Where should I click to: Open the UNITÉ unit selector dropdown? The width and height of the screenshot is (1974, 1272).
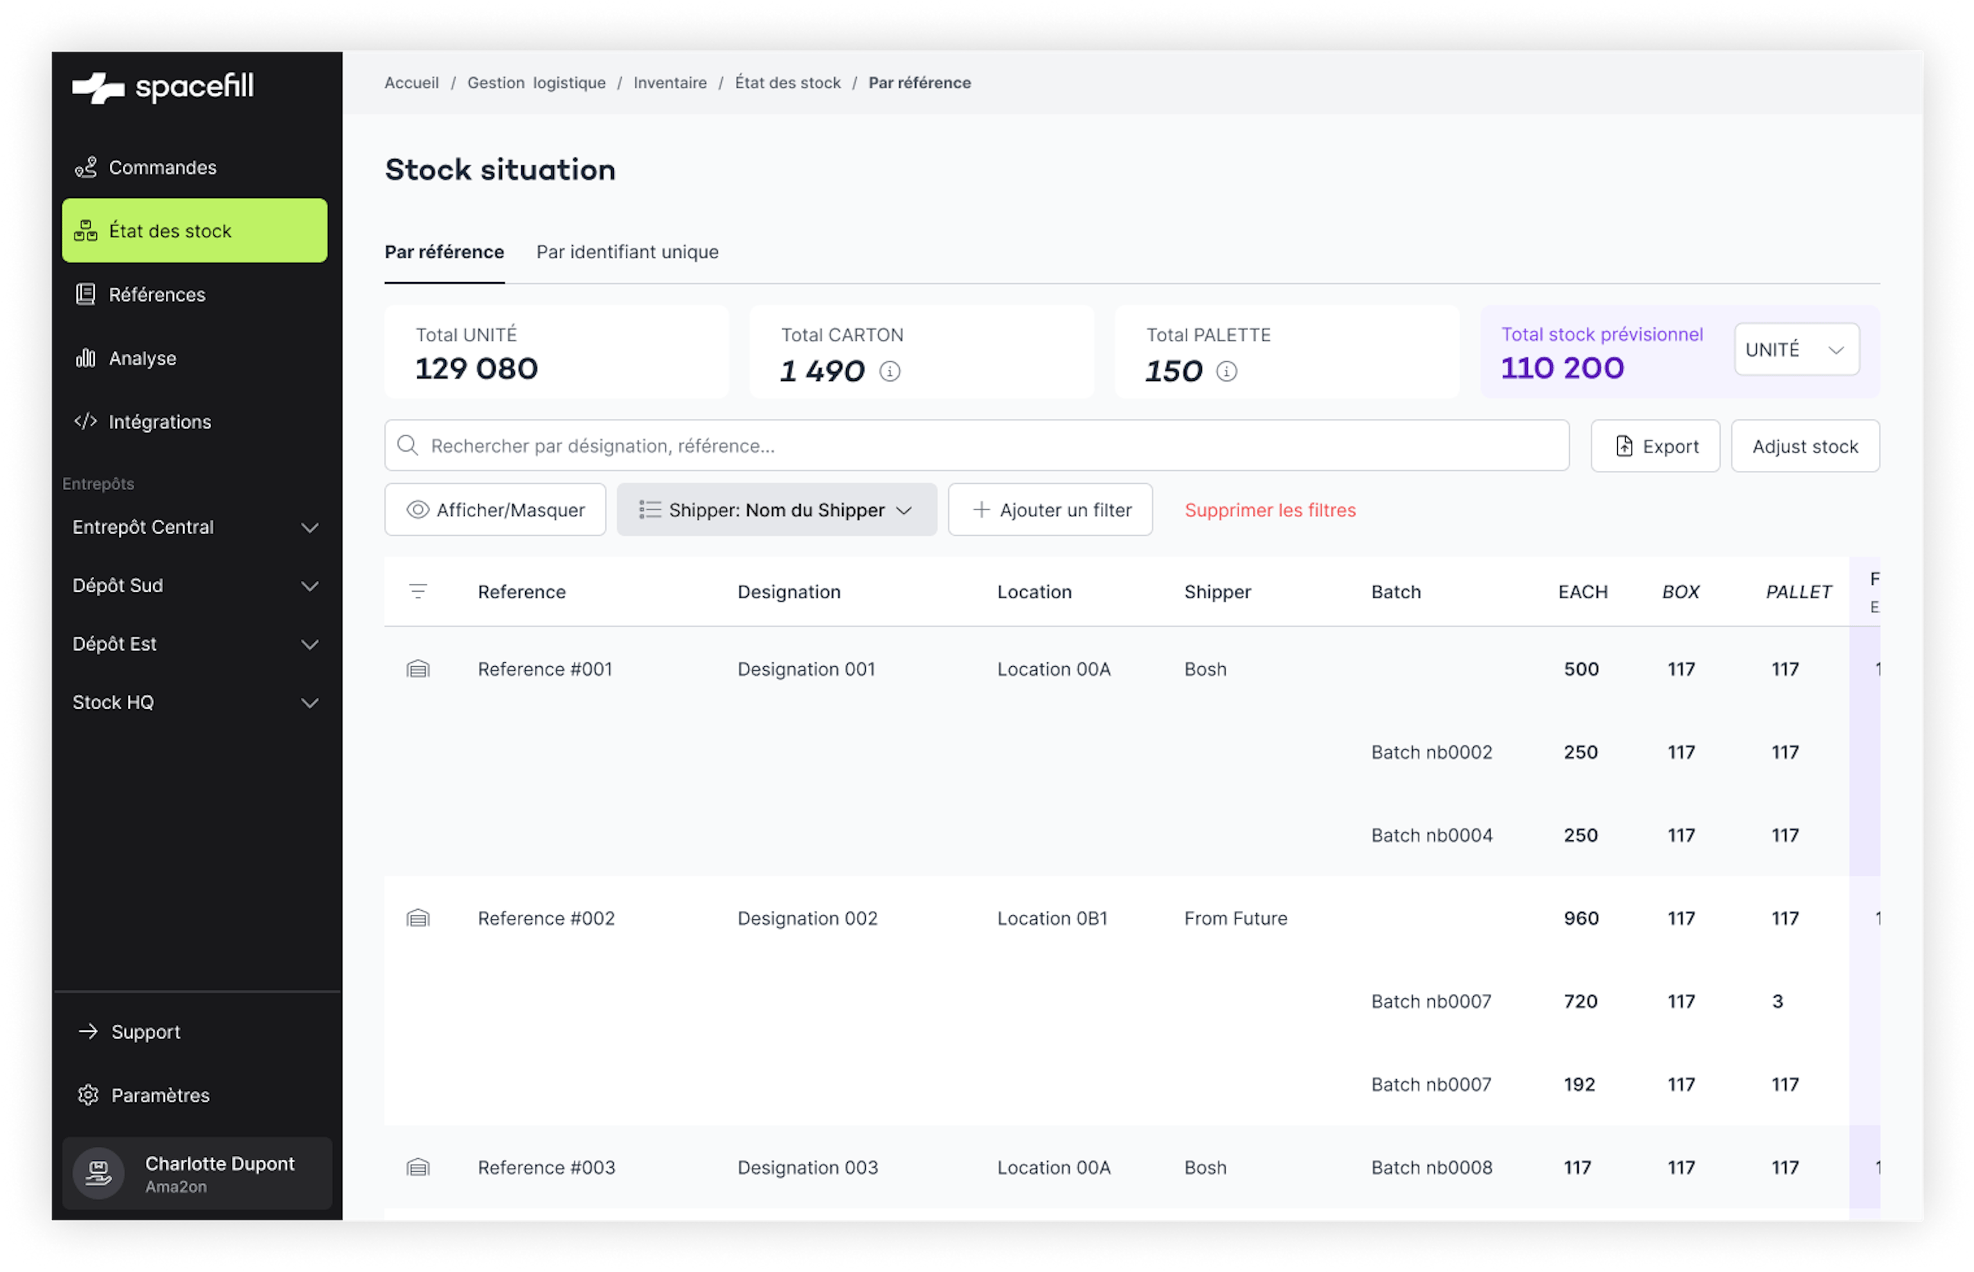[1795, 349]
